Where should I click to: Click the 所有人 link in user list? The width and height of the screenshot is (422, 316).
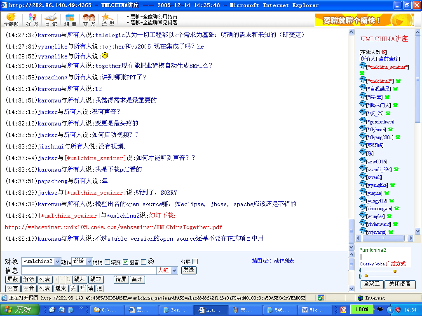(x=368, y=59)
